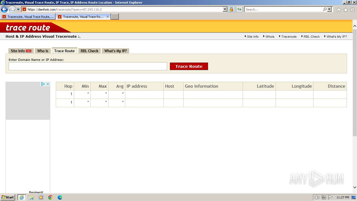The width and height of the screenshot is (357, 201).
Task: Select the RBL Check tab
Action: tap(90, 51)
